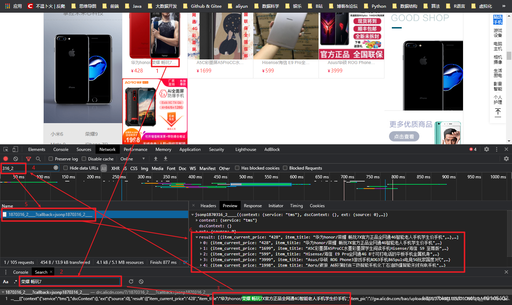Check Has blocked cookies
Screen dimensions: 512x305
[237, 168]
